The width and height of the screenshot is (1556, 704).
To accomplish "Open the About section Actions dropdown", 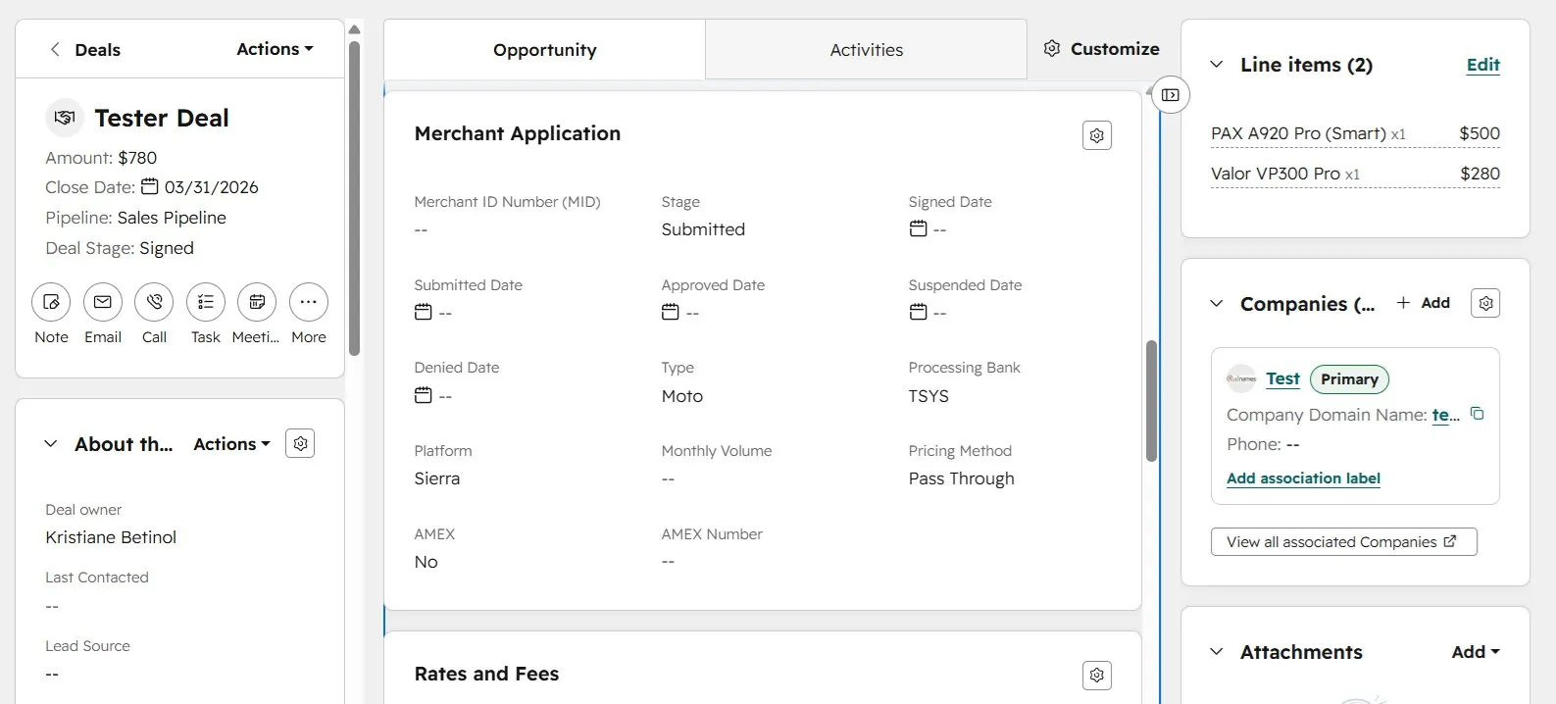I will pyautogui.click(x=231, y=444).
